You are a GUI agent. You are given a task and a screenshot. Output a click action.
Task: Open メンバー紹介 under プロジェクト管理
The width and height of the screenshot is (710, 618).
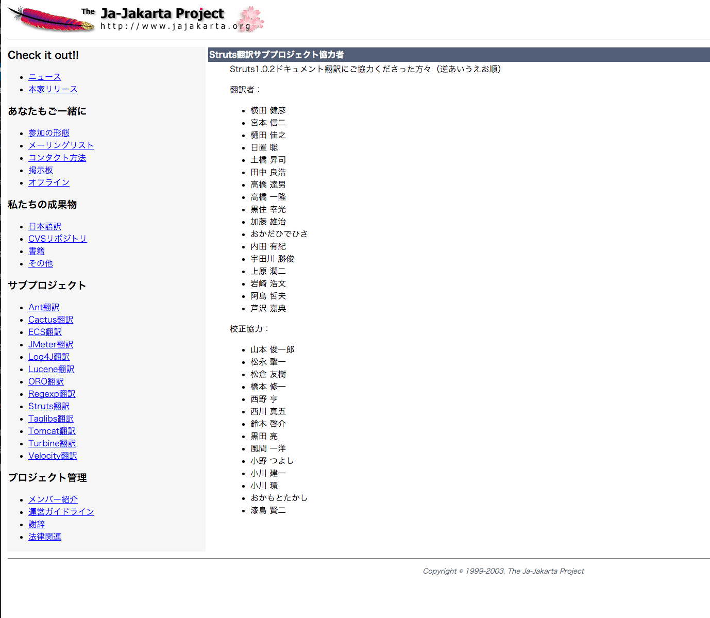coord(53,499)
